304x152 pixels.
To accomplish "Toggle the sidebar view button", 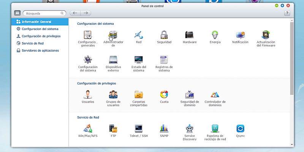I will 17,13.
